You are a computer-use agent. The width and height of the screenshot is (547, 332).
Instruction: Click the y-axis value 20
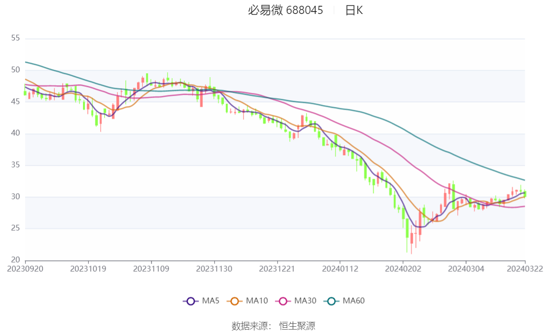tap(16, 260)
